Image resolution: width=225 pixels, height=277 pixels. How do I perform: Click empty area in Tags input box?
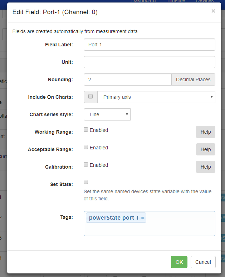[179, 228]
